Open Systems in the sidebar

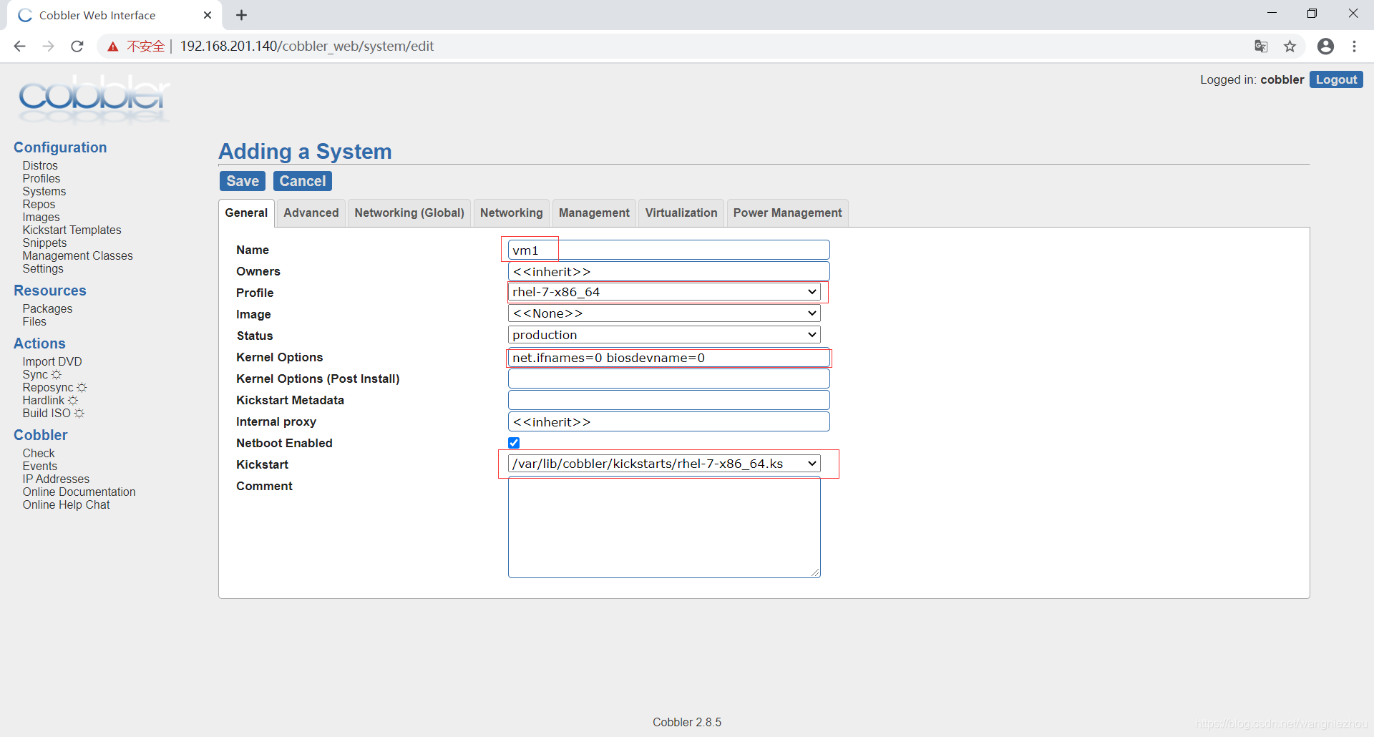tap(44, 192)
